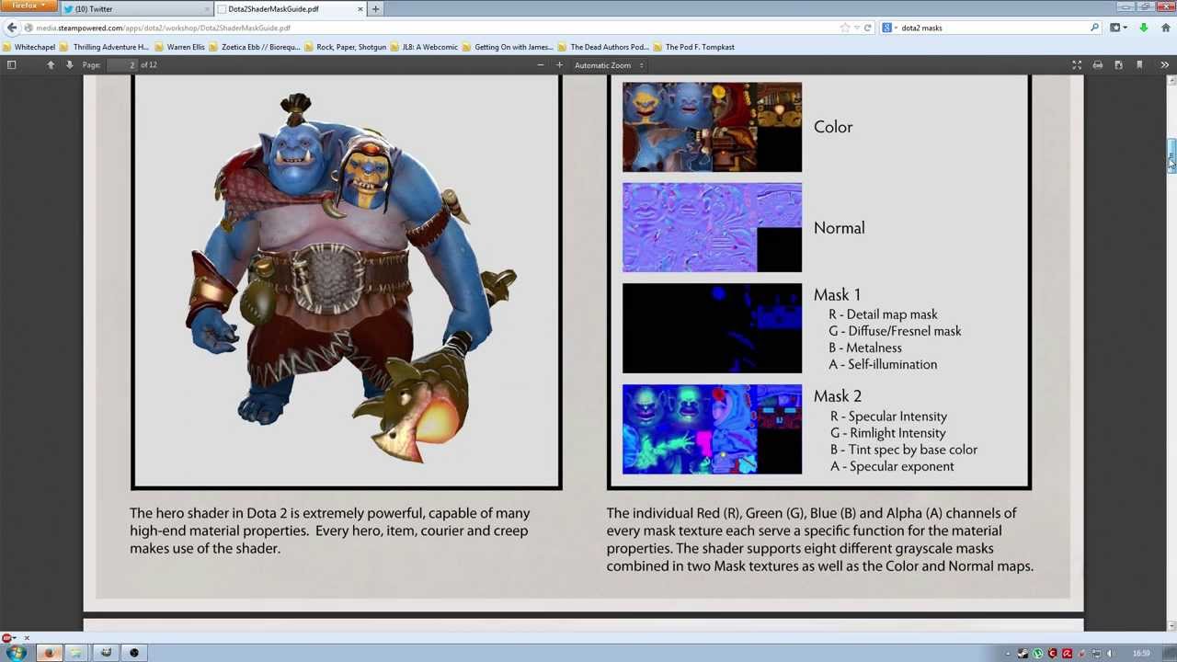Zoom in on the PDF document
Image resolution: width=1177 pixels, height=662 pixels.
tap(559, 65)
